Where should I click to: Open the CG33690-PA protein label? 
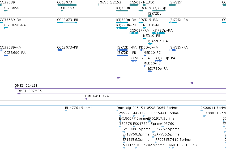click(15, 53)
